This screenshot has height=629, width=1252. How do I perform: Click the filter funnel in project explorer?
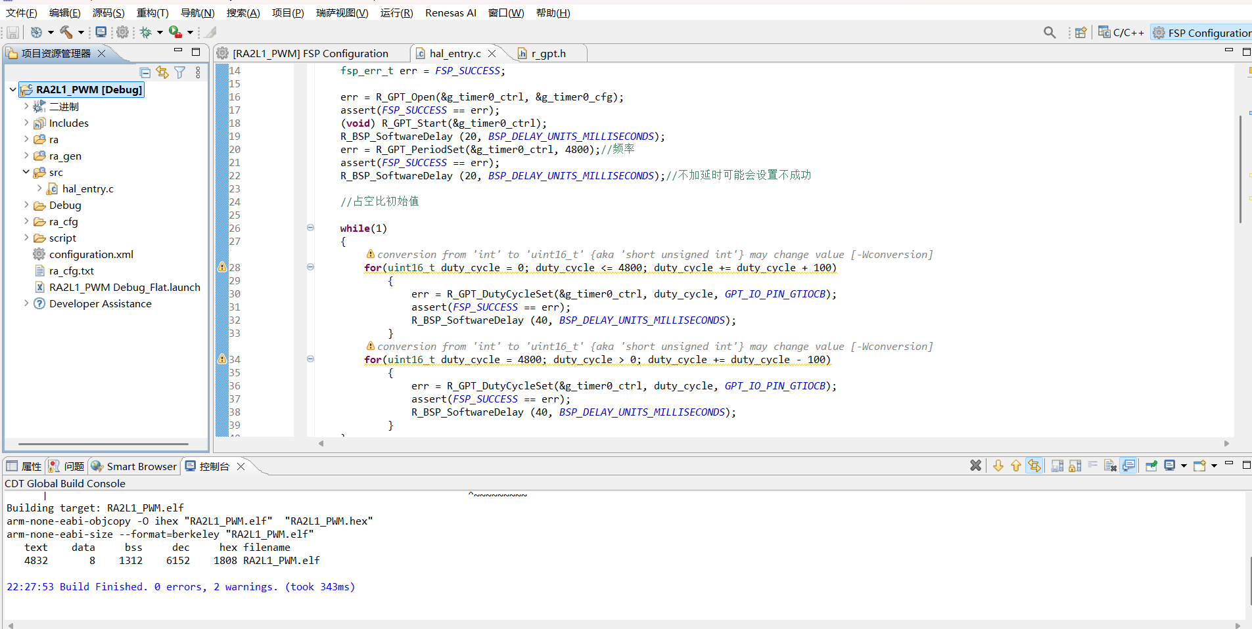[179, 72]
